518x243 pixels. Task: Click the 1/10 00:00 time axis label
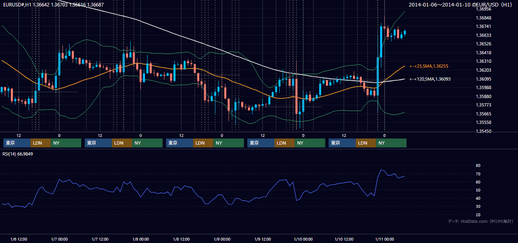(303, 239)
